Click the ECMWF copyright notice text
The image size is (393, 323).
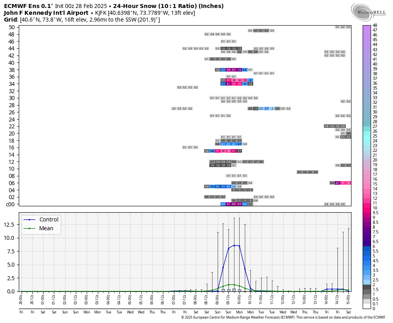click(x=284, y=317)
